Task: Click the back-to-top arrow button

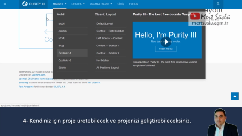Action: [235, 96]
